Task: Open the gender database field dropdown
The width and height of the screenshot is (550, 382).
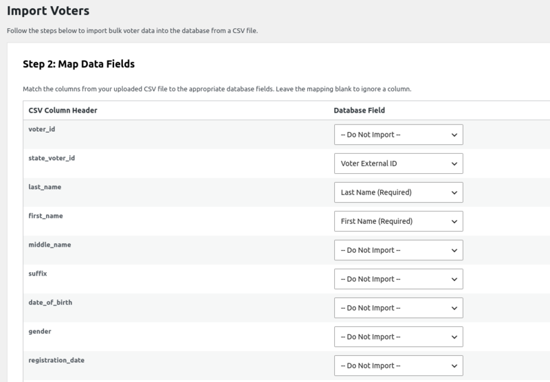Action: tap(399, 337)
